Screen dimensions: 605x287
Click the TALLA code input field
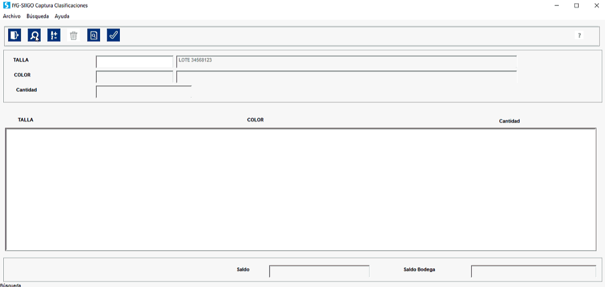[x=135, y=62]
